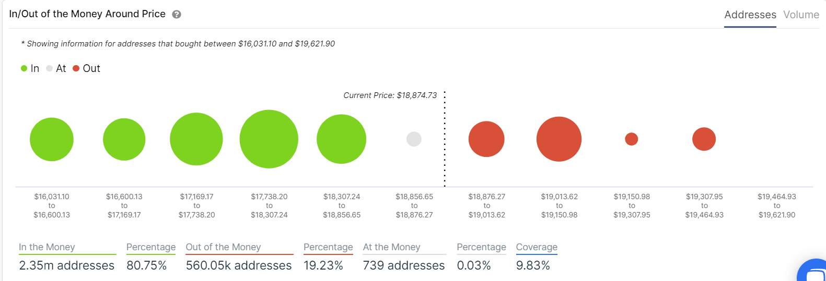Select the large red bubble at $19,013.62

[x=559, y=139]
